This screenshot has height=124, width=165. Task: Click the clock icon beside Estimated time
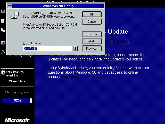(x=3, y=72)
